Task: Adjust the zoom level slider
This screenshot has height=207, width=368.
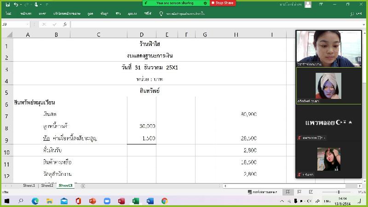Action: click(x=339, y=192)
